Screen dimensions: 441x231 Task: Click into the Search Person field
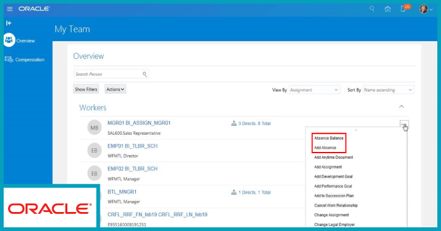[111, 74]
